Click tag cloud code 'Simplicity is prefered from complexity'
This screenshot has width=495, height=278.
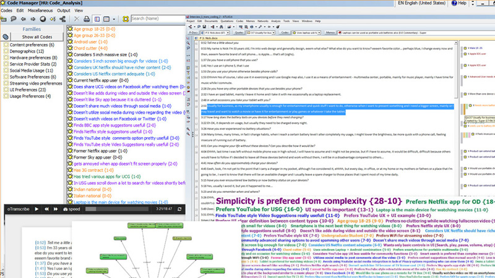(x=309, y=201)
